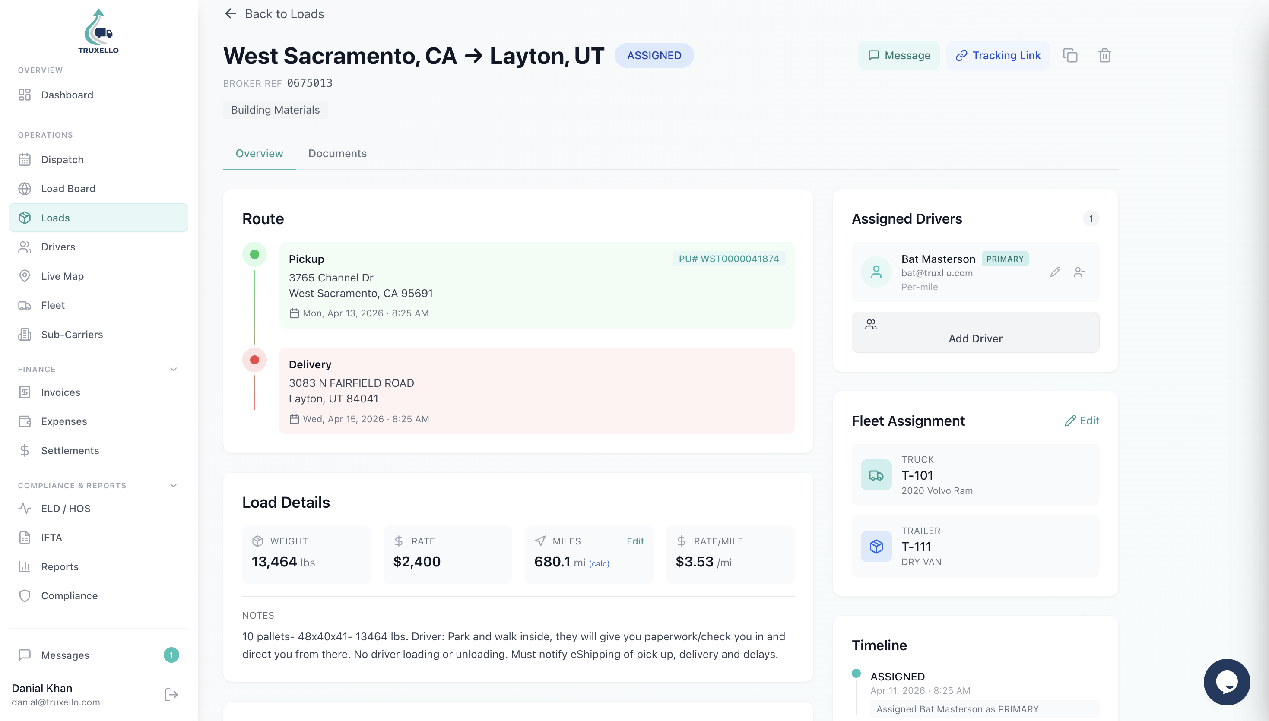This screenshot has height=721, width=1269.
Task: Select the Overview tab
Action: click(259, 154)
